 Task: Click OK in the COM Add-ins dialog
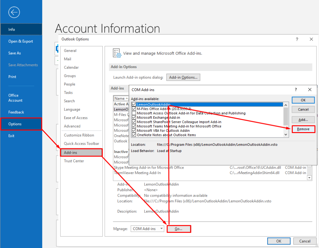pyautogui.click(x=303, y=100)
